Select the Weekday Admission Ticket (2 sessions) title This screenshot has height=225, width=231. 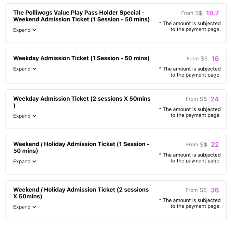[x=81, y=99]
